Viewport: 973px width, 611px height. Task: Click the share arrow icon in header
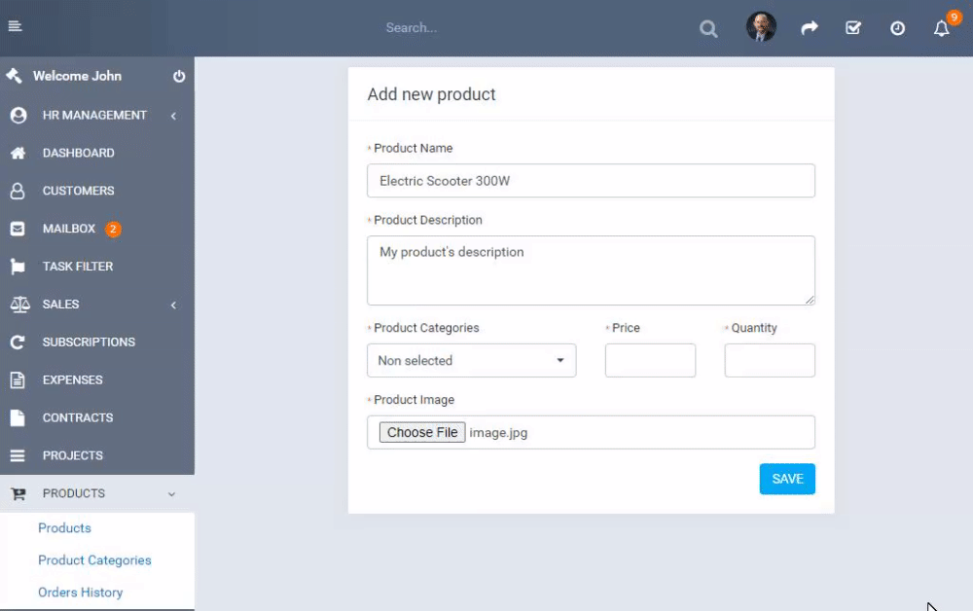pos(809,28)
